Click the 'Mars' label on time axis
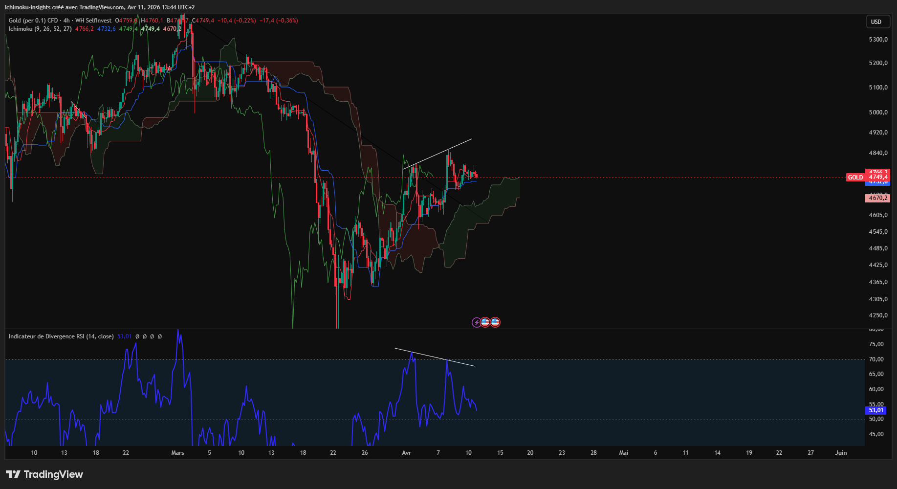 coord(177,453)
